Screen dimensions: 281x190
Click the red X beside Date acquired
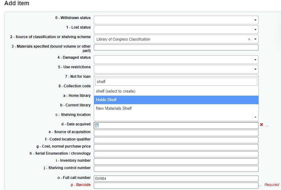pos(262,125)
